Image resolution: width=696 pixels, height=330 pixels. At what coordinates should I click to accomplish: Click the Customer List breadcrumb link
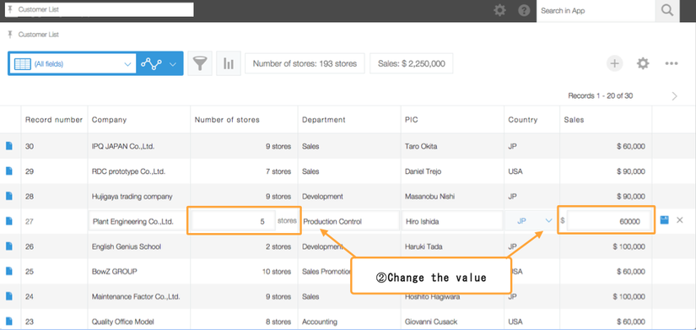tap(39, 35)
